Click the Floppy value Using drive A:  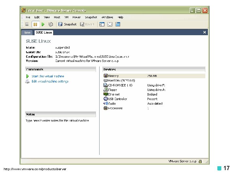pyautogui.click(x=156, y=90)
